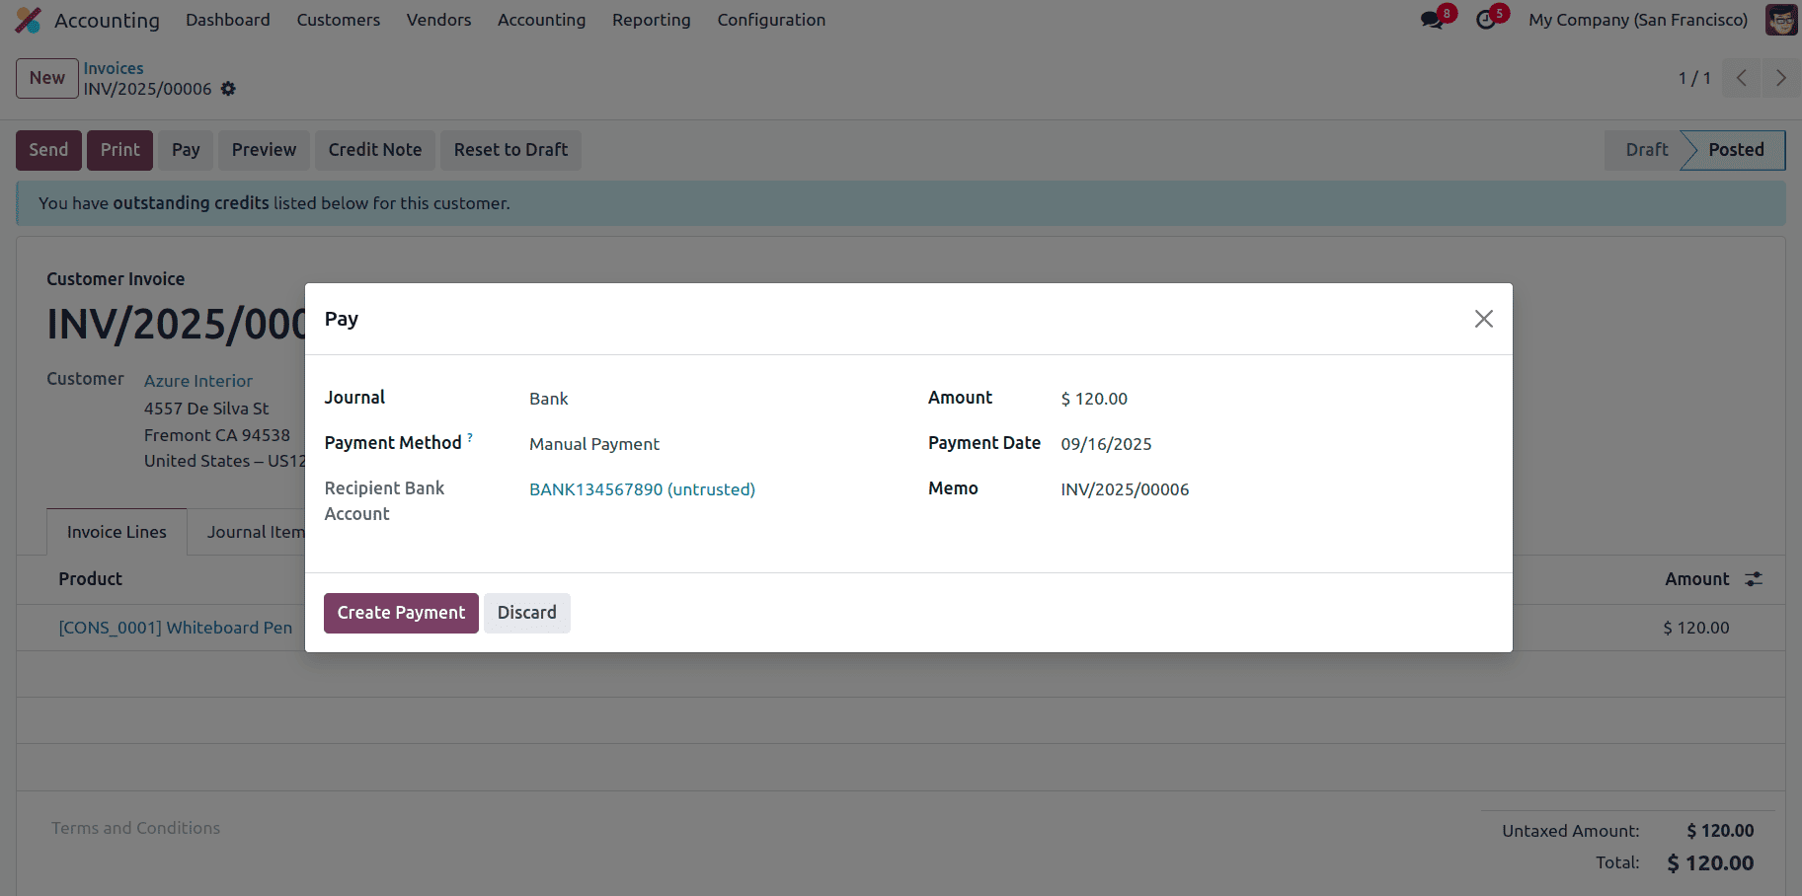Open the Configuration menu
The height and width of the screenshot is (896, 1802).
pyautogui.click(x=771, y=19)
